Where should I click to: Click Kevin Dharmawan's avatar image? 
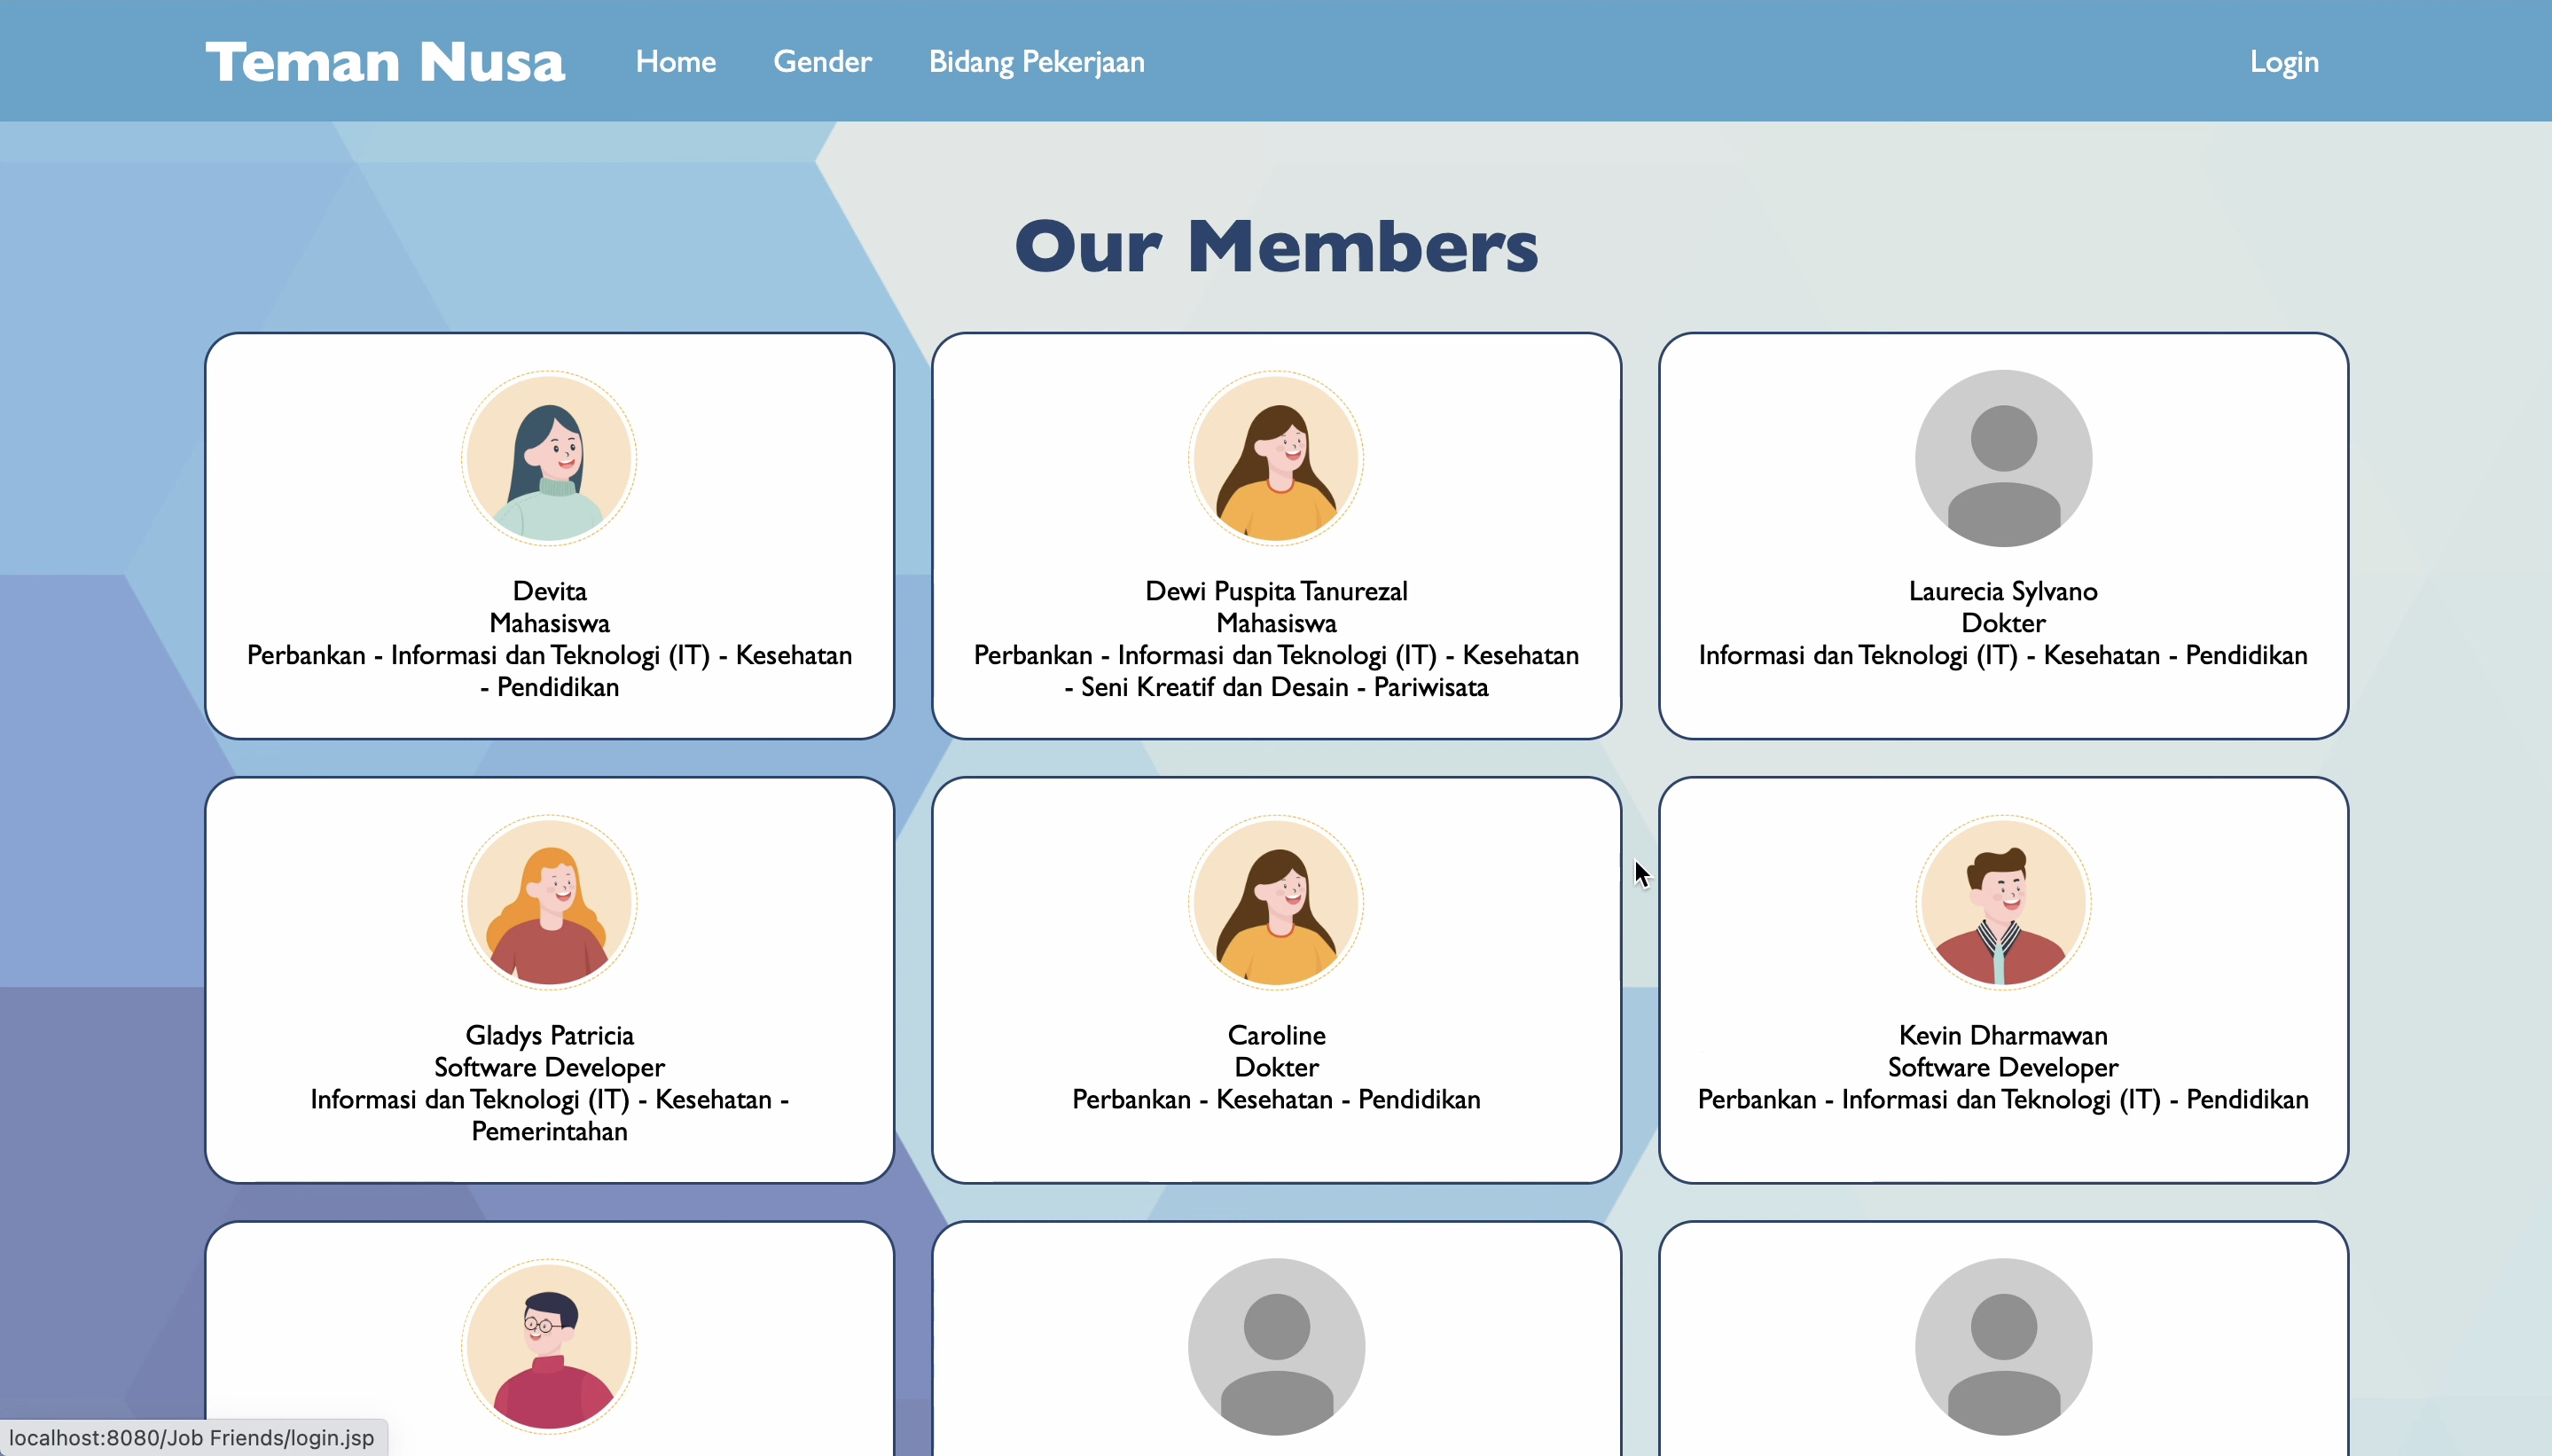pos(2003,902)
